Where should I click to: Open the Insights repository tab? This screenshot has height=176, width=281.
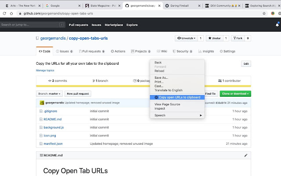click(x=206, y=51)
